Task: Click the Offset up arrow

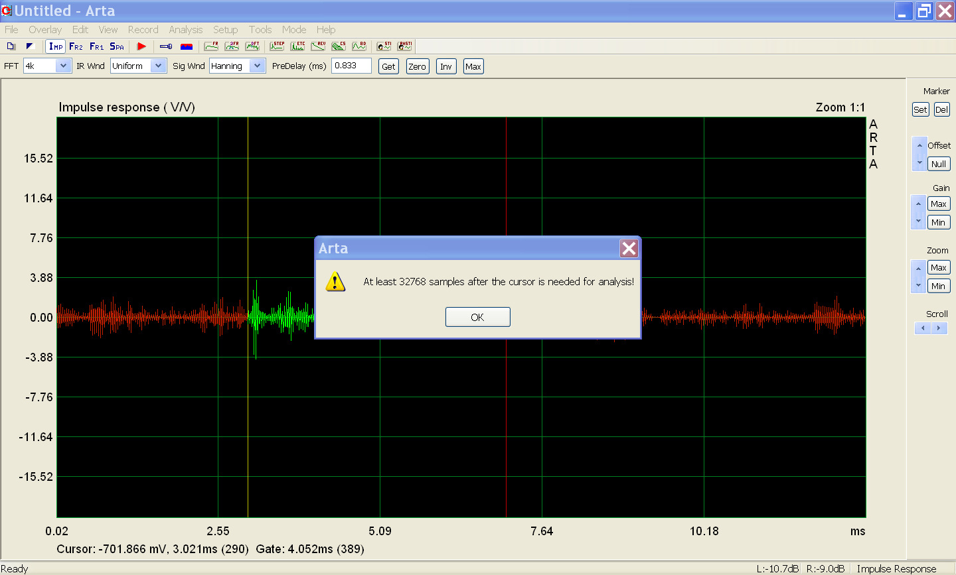Action: [x=919, y=145]
